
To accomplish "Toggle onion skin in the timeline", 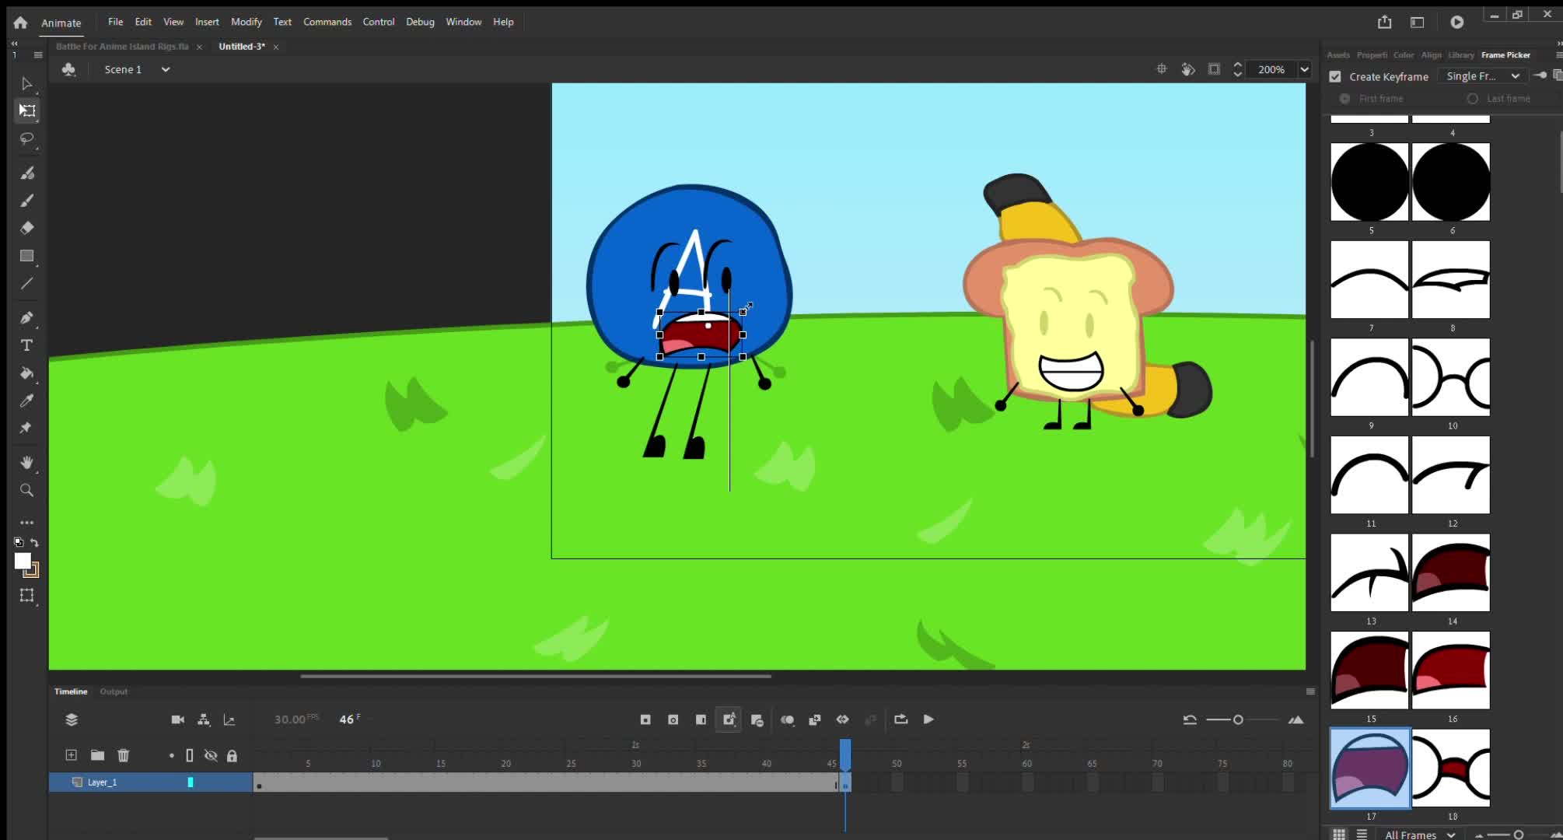I will (x=787, y=719).
